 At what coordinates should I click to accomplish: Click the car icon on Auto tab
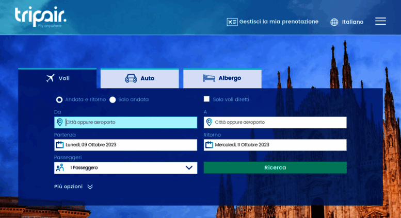131,78
